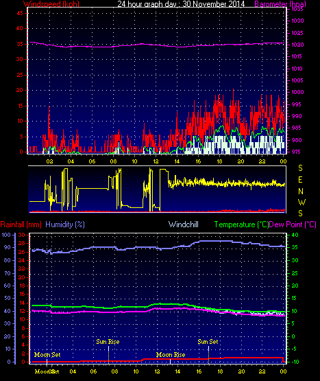Screen dimensions: 320x381
Task: Click the N wind direction label
Action: (301, 192)
